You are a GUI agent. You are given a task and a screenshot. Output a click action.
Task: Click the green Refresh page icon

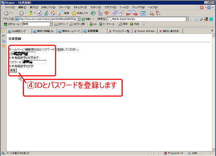pyautogui.click(x=46, y=13)
